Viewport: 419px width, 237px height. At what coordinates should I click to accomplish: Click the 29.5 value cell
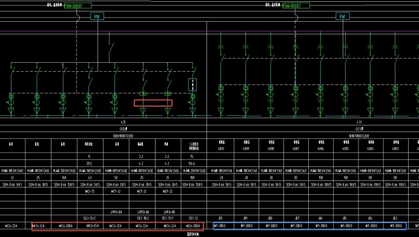90,163
